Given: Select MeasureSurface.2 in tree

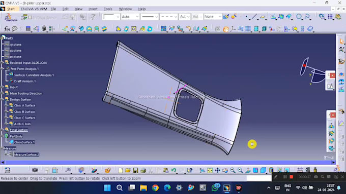Looking at the screenshot, I should (26, 154).
